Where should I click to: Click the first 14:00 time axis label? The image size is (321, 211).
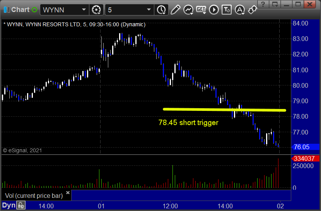point(46,206)
